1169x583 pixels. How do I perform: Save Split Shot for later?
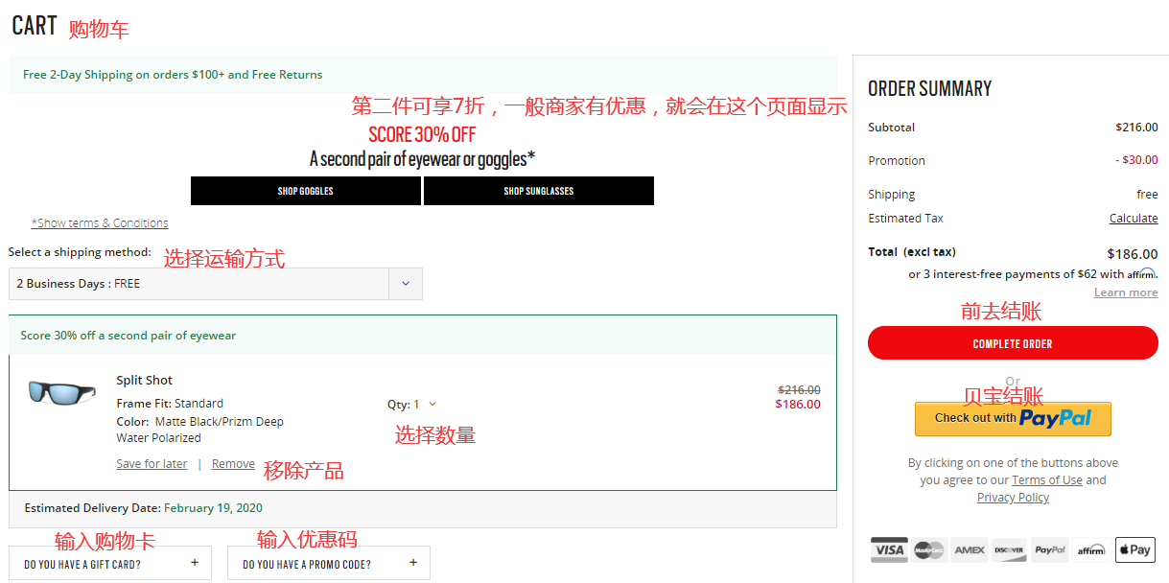[152, 464]
